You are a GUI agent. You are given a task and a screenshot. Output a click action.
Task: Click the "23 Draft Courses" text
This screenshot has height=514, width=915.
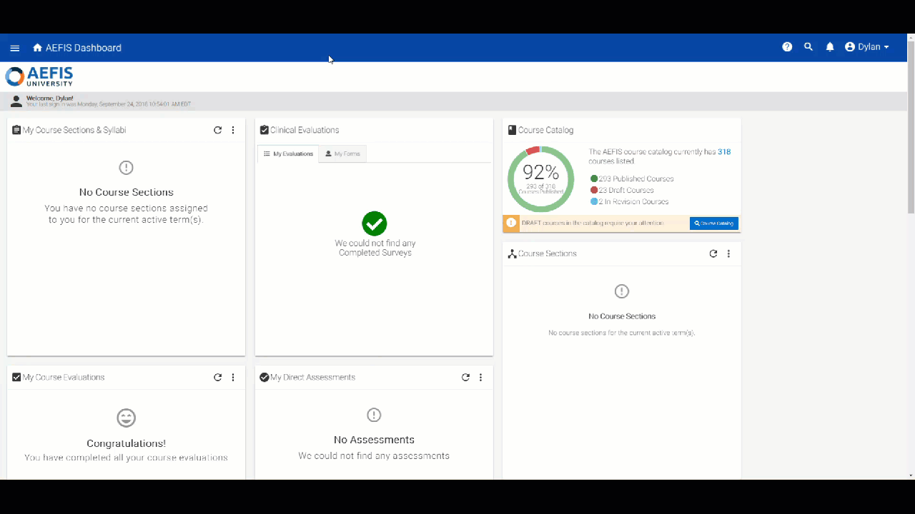point(626,190)
